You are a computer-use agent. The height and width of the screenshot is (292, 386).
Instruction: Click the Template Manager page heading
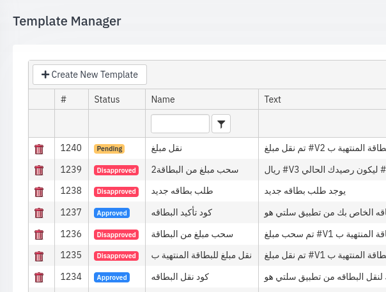pos(67,20)
